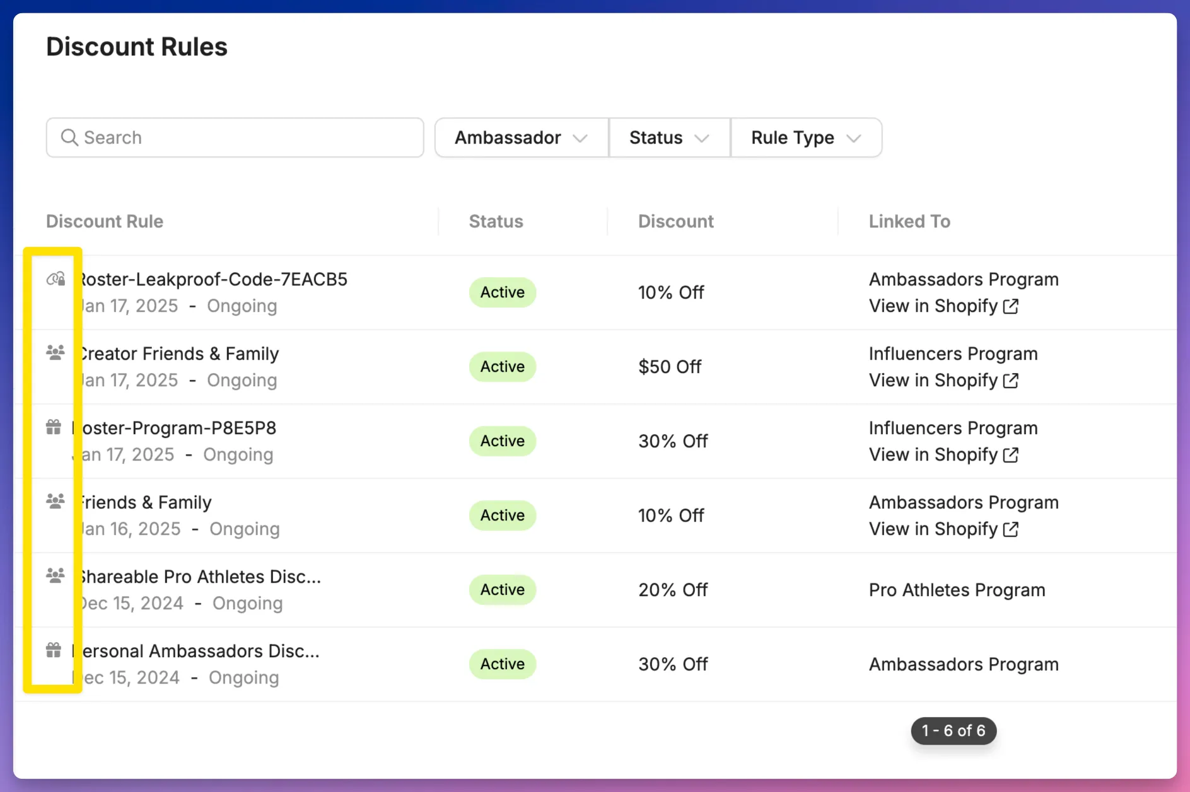Click the group icon beside Creator Friends & Family
This screenshot has height=792, width=1190.
[x=55, y=352]
